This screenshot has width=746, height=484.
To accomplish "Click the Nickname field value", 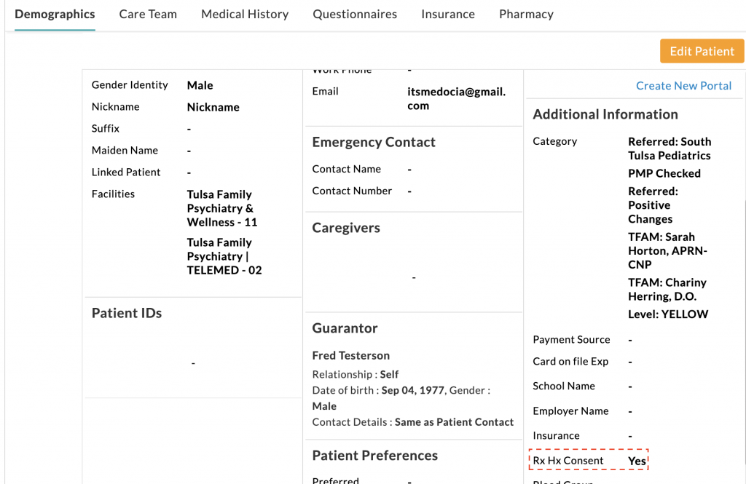I will (x=213, y=107).
